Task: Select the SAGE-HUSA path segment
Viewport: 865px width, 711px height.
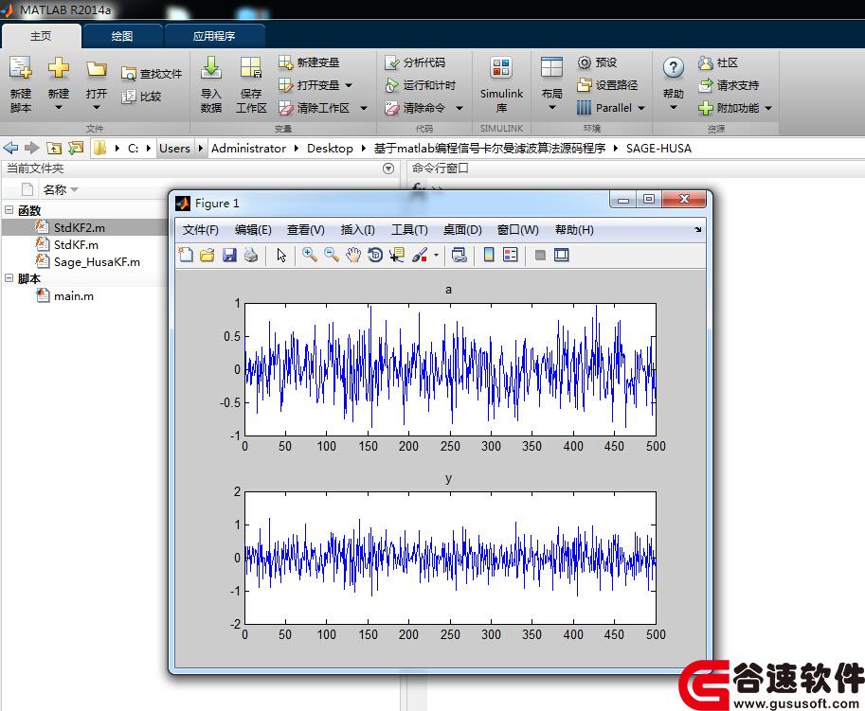Action: 658,149
